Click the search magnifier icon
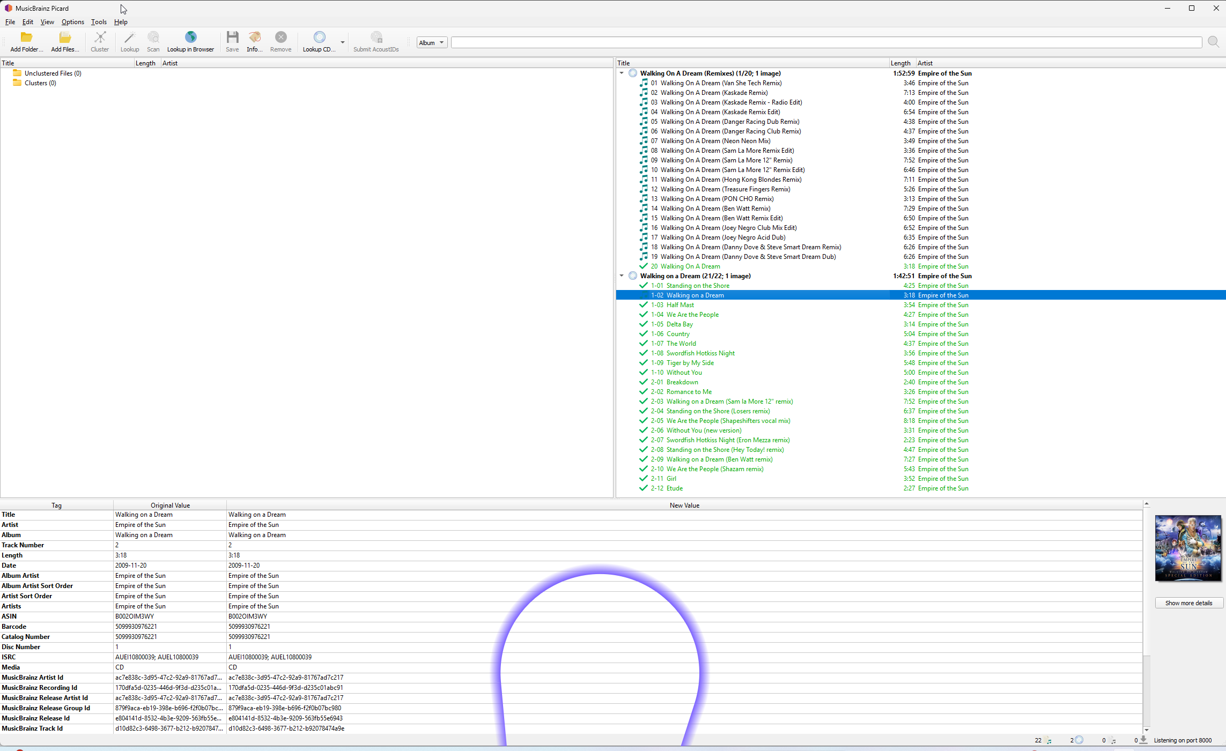1226x751 pixels. tap(1213, 42)
